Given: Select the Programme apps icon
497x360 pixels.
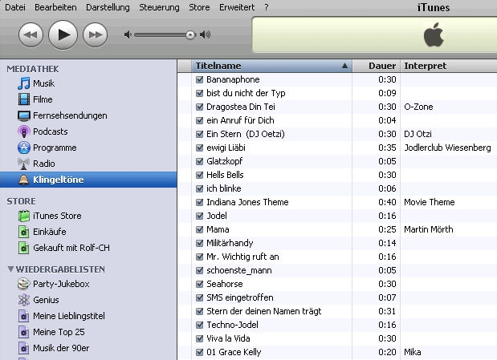Looking at the screenshot, I should [24, 148].
